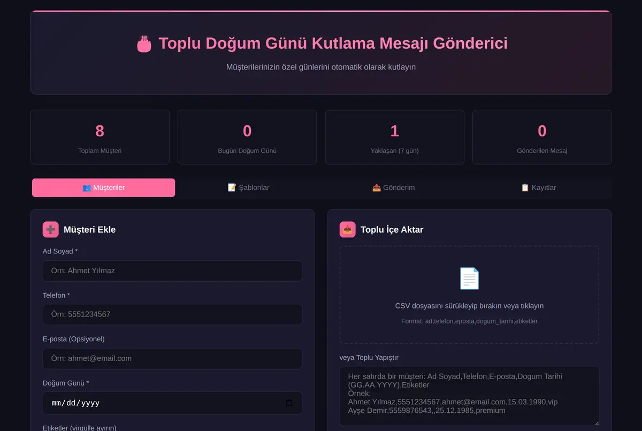The height and width of the screenshot is (431, 642).
Task: Click the Doğum Günü date field
Action: tap(172, 403)
